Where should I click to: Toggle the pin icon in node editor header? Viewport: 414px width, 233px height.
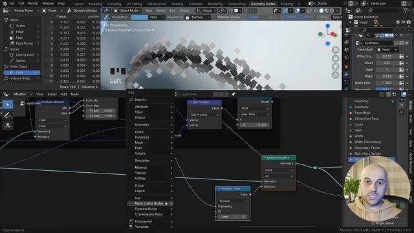click(x=234, y=94)
